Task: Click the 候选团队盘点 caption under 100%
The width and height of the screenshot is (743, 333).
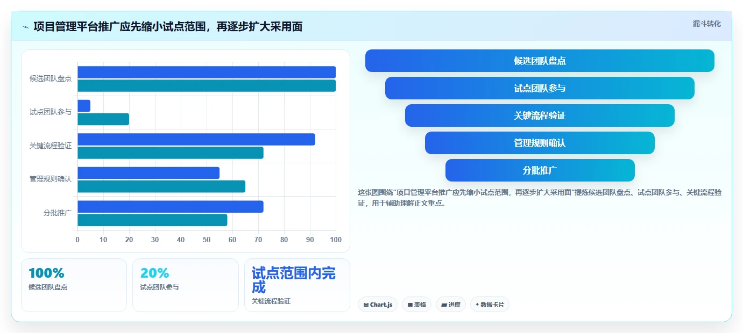Action: click(x=48, y=287)
